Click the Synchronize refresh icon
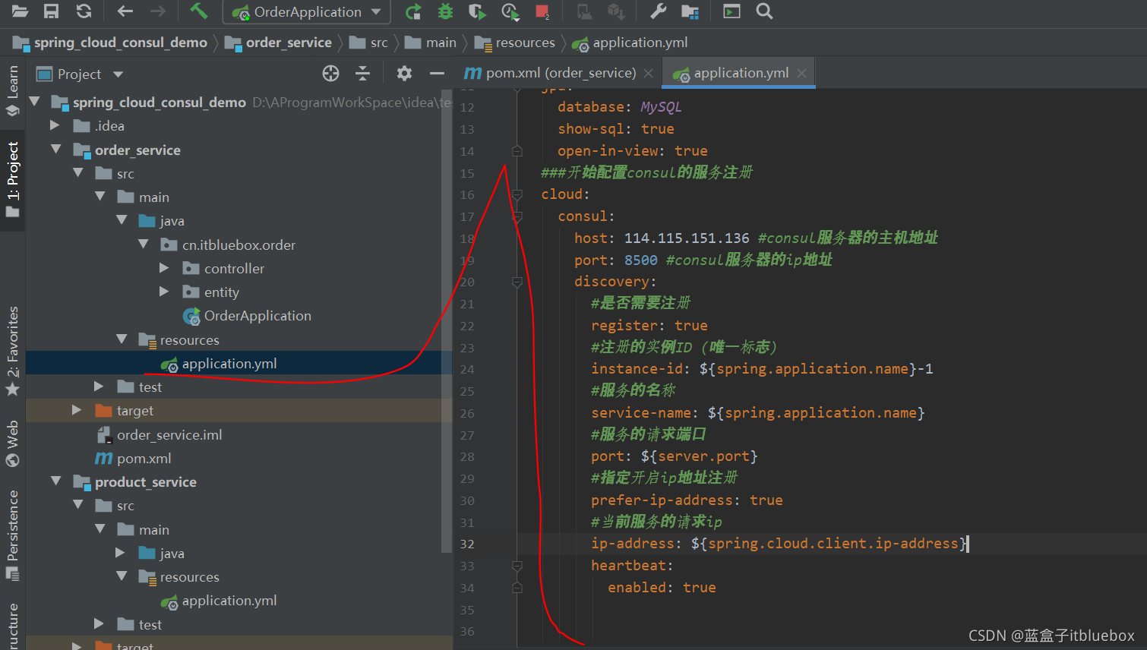The height and width of the screenshot is (650, 1147). tap(84, 11)
